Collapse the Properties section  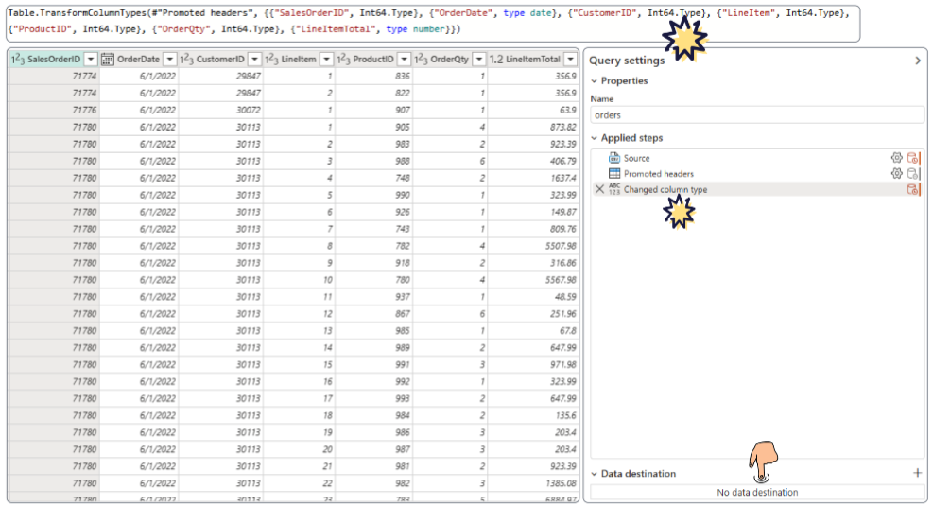pos(594,81)
